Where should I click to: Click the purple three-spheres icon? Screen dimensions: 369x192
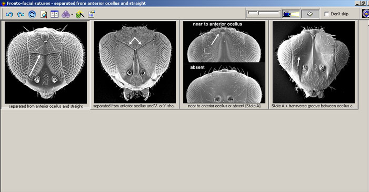(66, 14)
